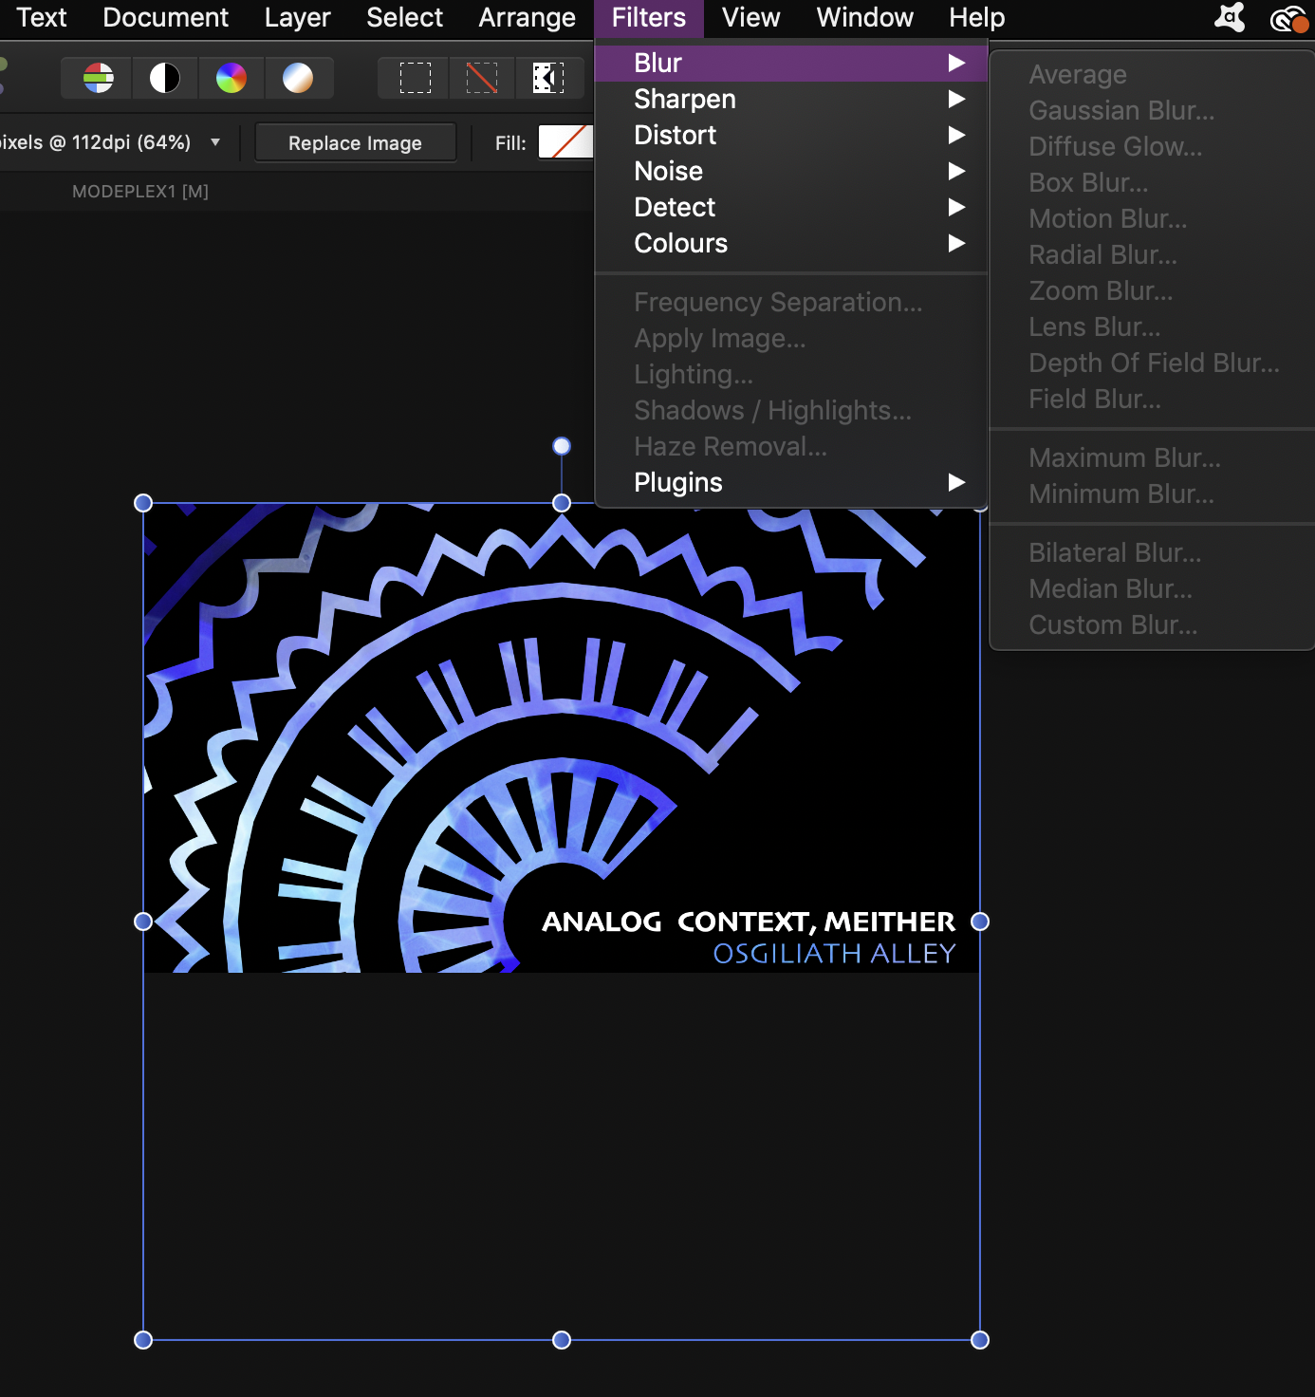Click the Replace Image button
The image size is (1315, 1397).
click(355, 142)
